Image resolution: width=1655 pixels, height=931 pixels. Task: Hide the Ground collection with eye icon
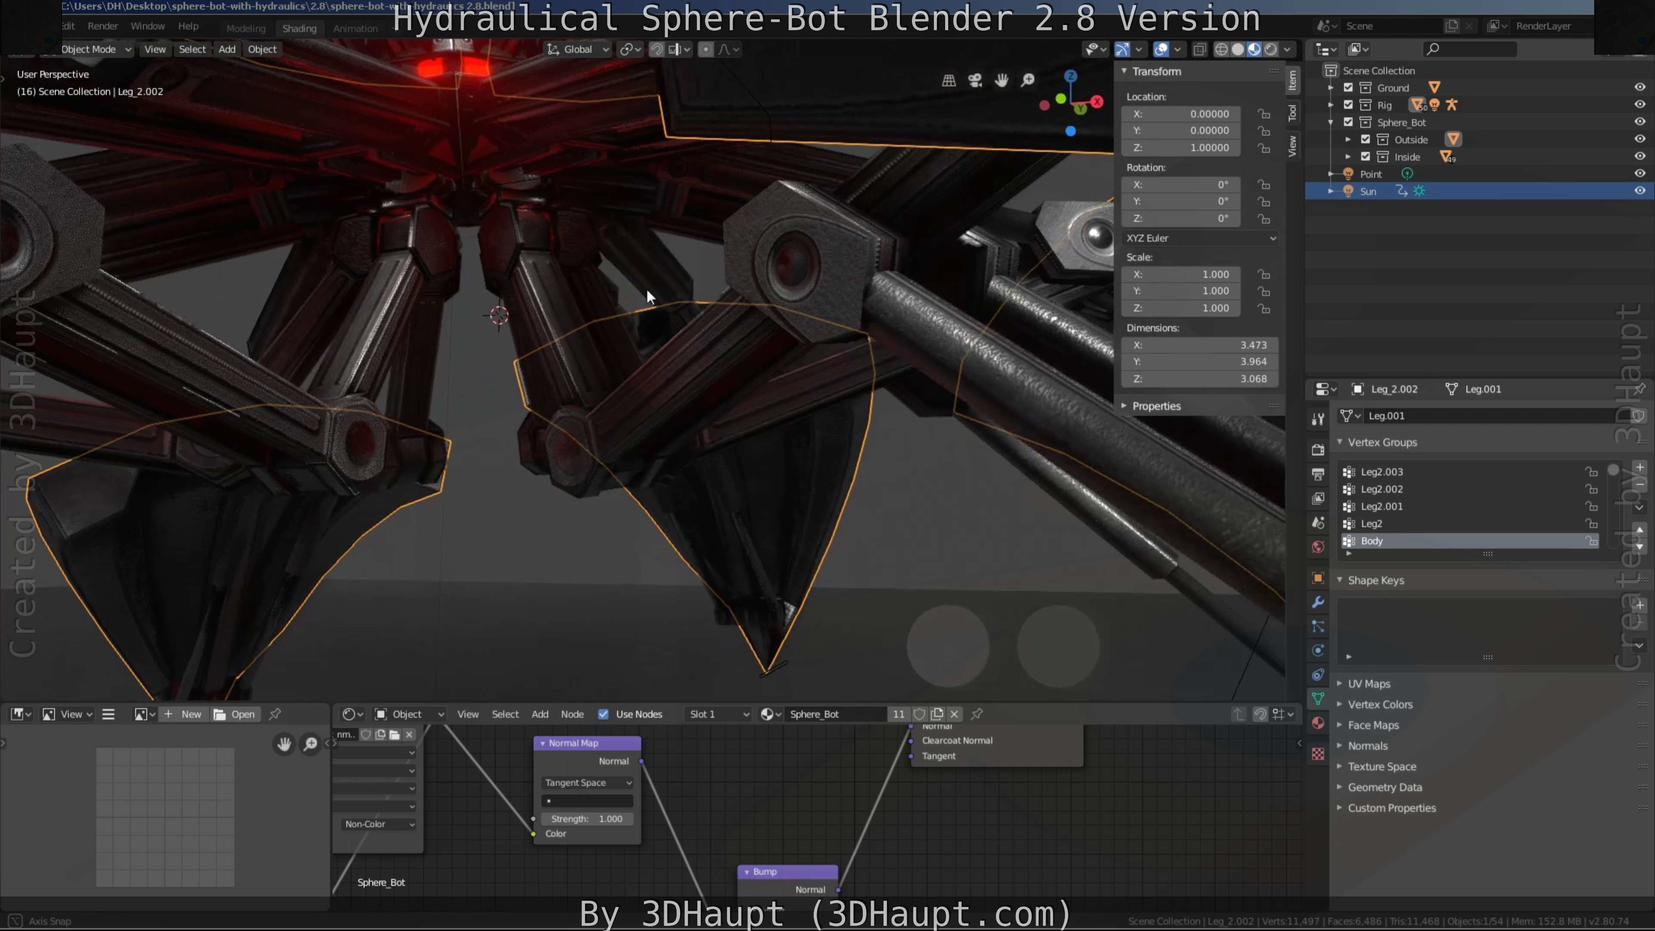1639,87
